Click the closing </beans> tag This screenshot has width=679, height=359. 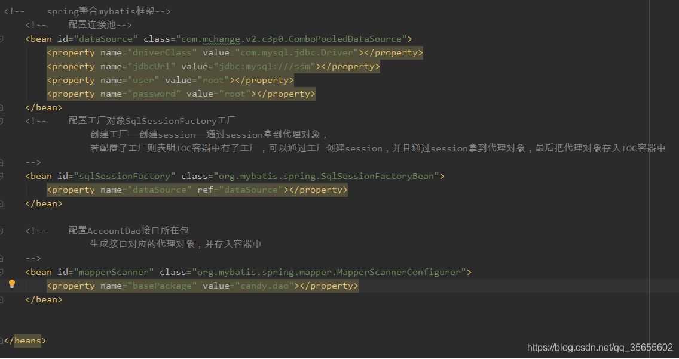pyautogui.click(x=25, y=341)
